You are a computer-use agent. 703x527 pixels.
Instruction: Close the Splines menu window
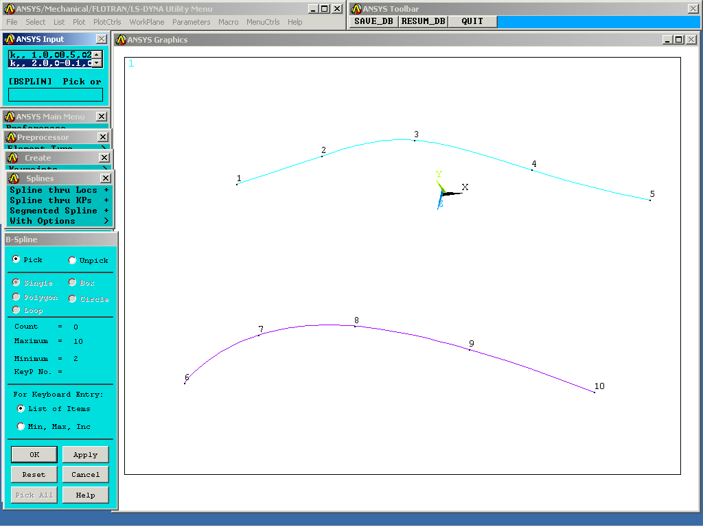105,178
